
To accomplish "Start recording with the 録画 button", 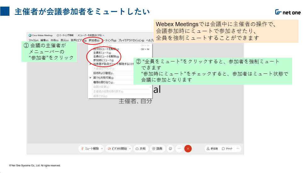I will point(157,149).
